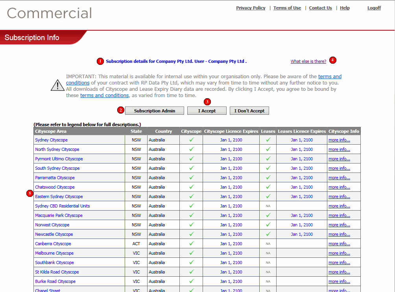Open Burke Road Cityscope area link
395x292 pixels.
pos(55,281)
